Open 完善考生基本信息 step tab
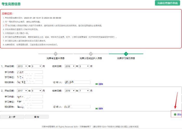 tap(56, 58)
